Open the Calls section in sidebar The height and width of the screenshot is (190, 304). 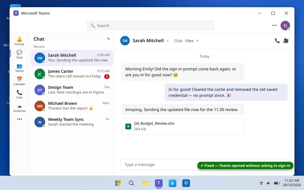(19, 94)
